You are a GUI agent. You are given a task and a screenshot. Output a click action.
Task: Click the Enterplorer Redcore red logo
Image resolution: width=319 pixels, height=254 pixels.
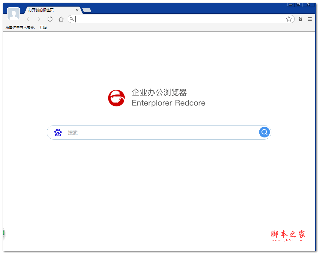[x=117, y=98]
